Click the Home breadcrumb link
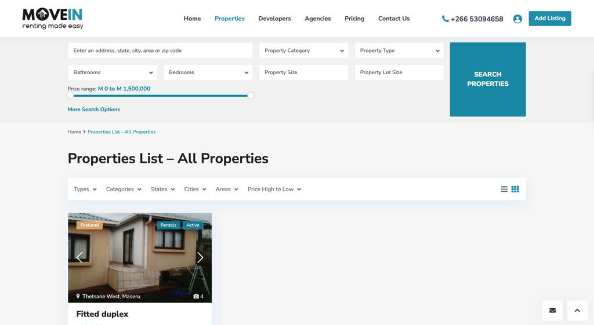This screenshot has width=594, height=325. click(74, 132)
